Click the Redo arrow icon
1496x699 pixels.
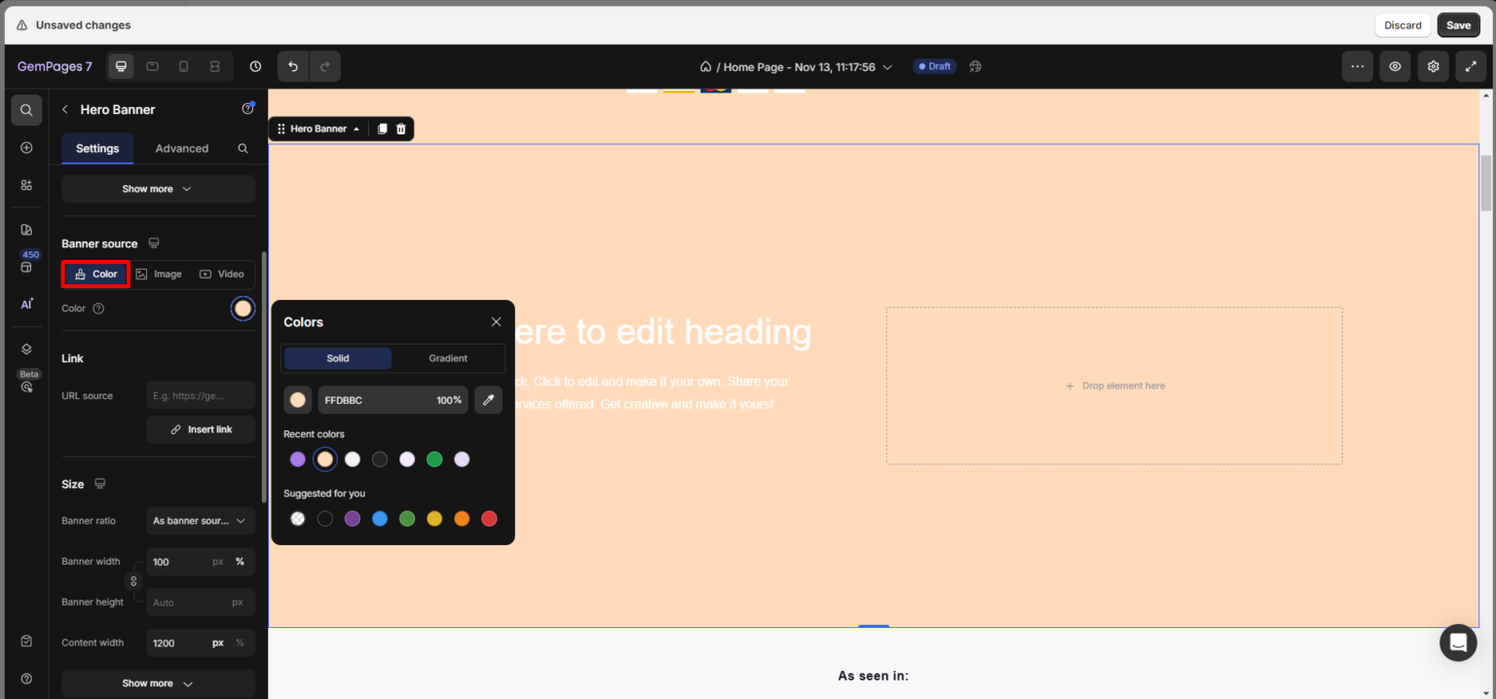click(324, 66)
